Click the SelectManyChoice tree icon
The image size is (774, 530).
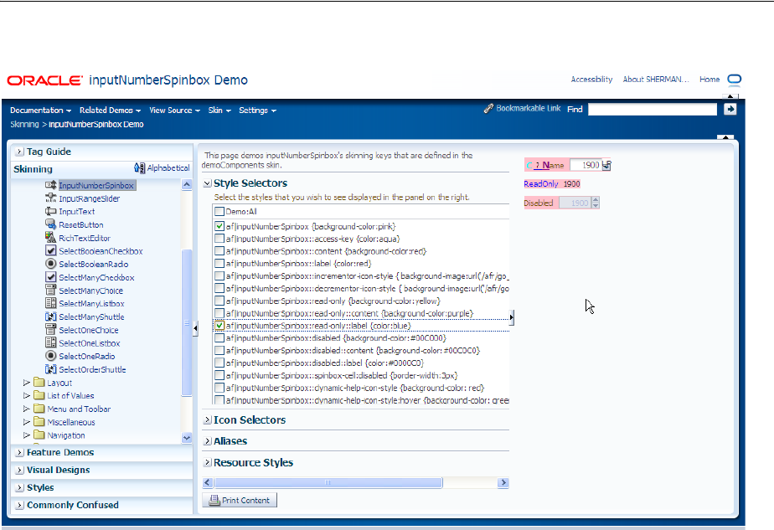tap(50, 291)
